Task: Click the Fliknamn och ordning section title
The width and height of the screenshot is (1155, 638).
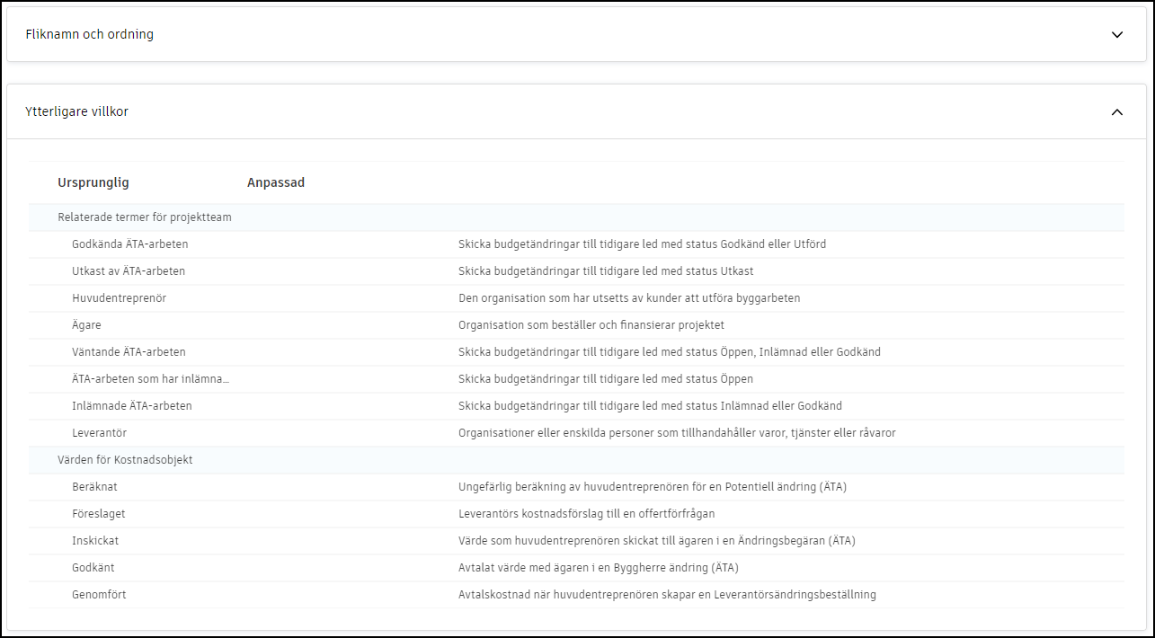Action: pos(90,35)
